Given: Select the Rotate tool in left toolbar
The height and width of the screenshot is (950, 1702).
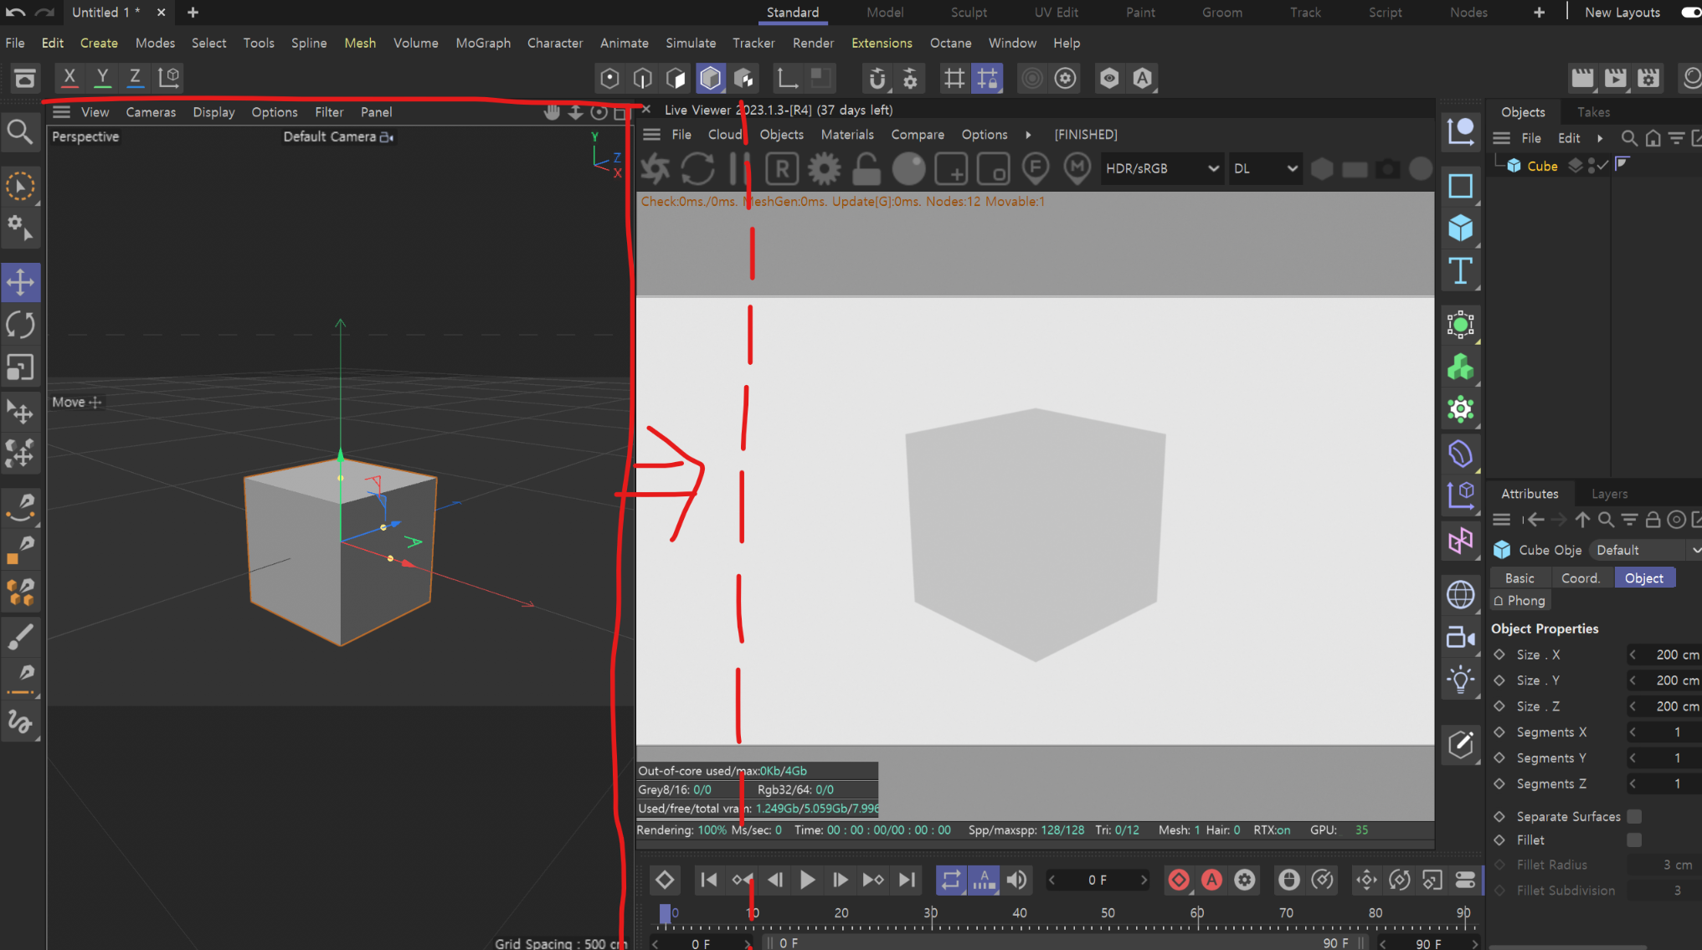Looking at the screenshot, I should tap(20, 325).
